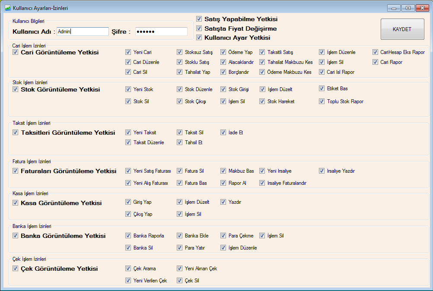Uncheck Satış Yapabilme Yetkisi checkbox
The image size is (433, 291).
coord(199,19)
